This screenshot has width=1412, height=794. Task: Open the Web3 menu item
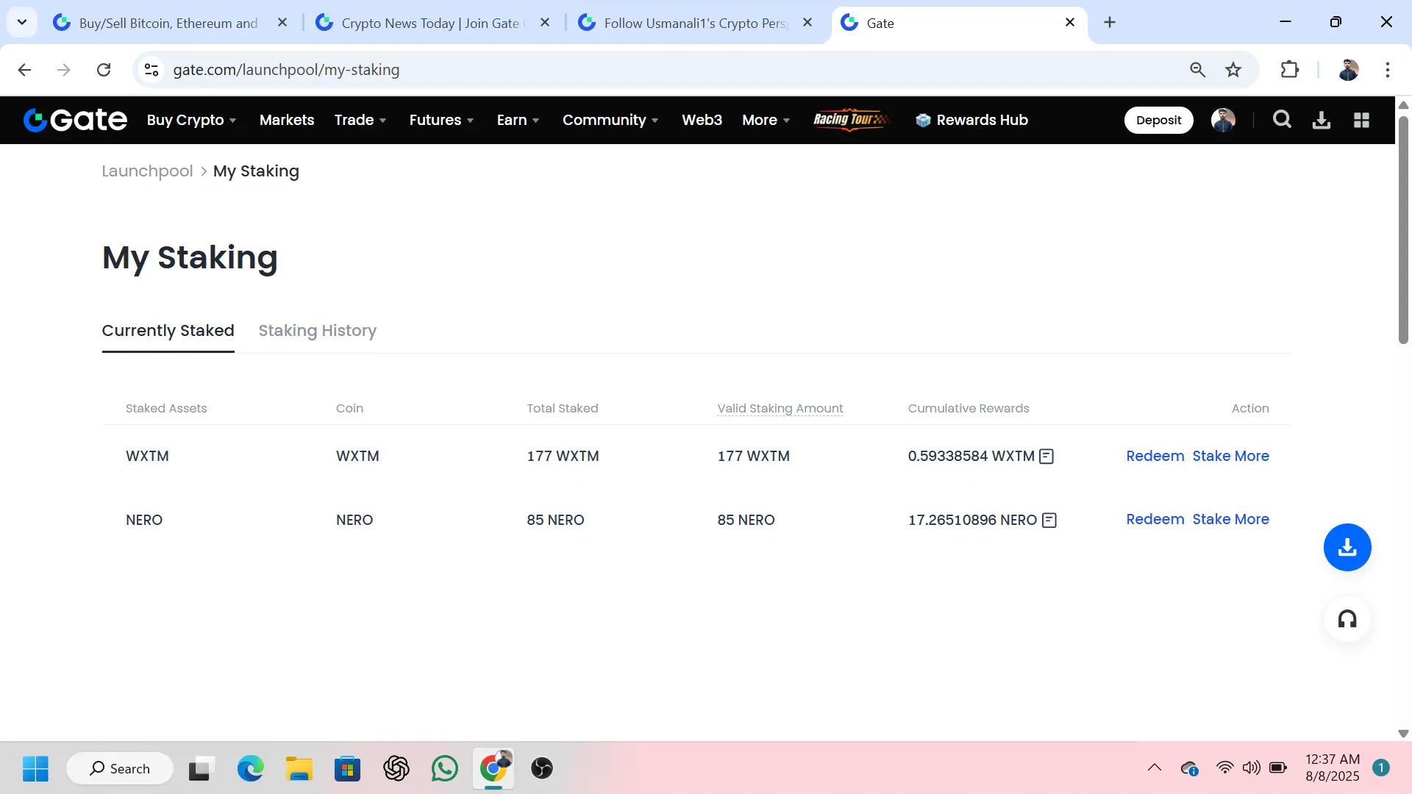[x=702, y=120]
